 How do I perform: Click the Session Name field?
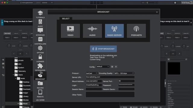pyautogui.click(x=94, y=89)
